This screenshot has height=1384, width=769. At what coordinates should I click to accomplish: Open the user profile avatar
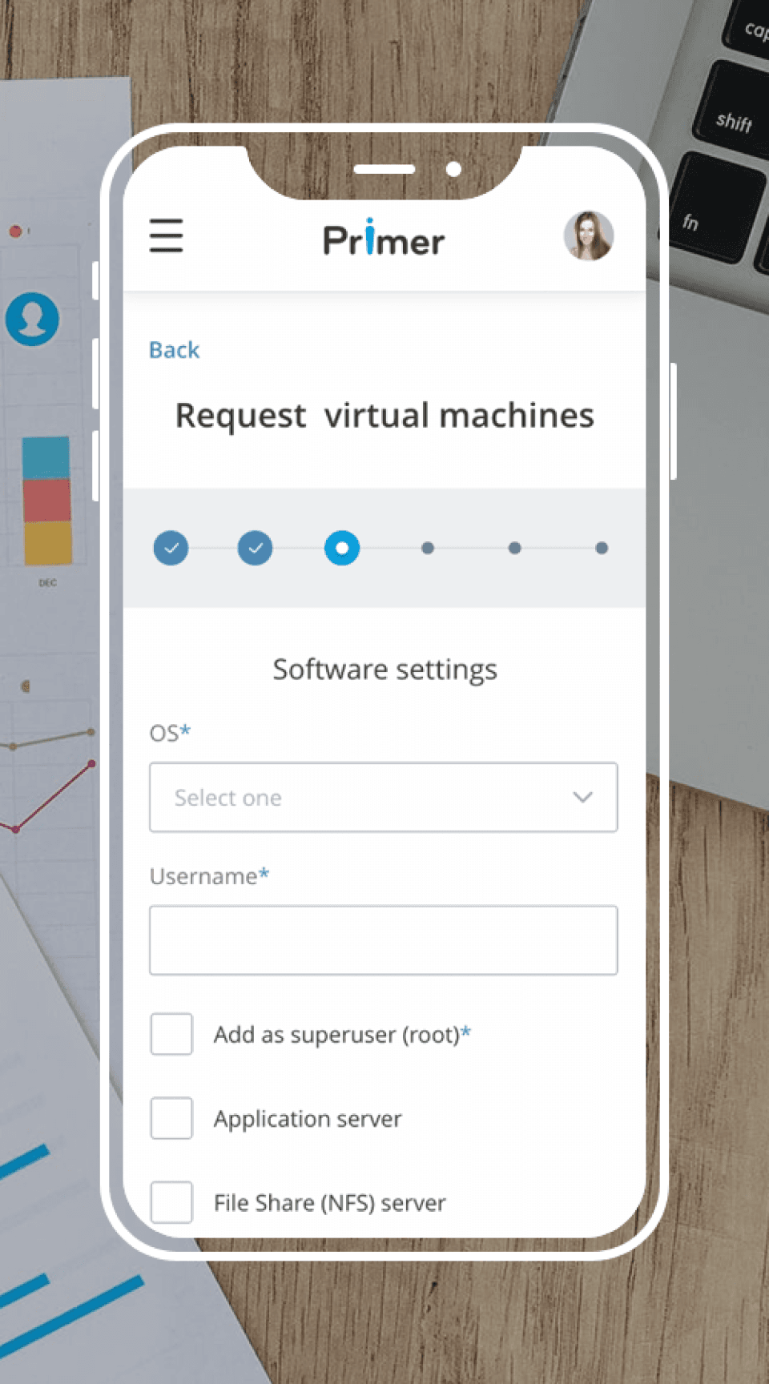point(589,235)
